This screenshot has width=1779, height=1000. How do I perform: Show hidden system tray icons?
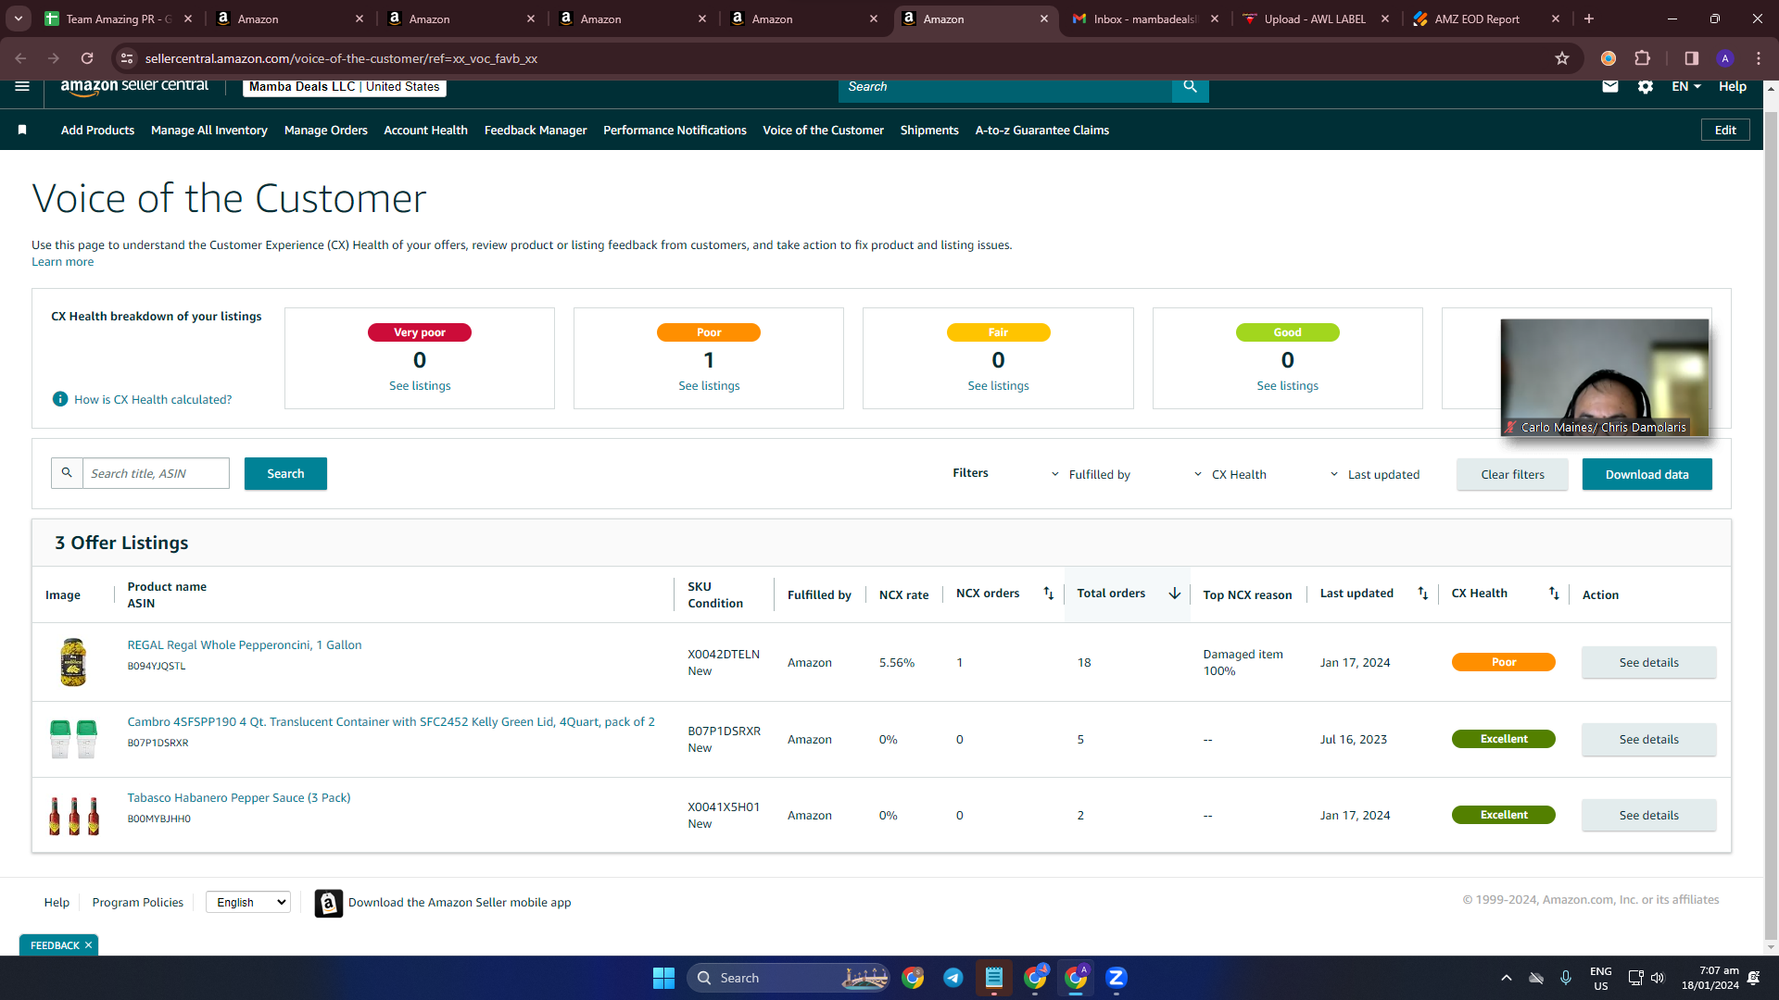pos(1507,978)
